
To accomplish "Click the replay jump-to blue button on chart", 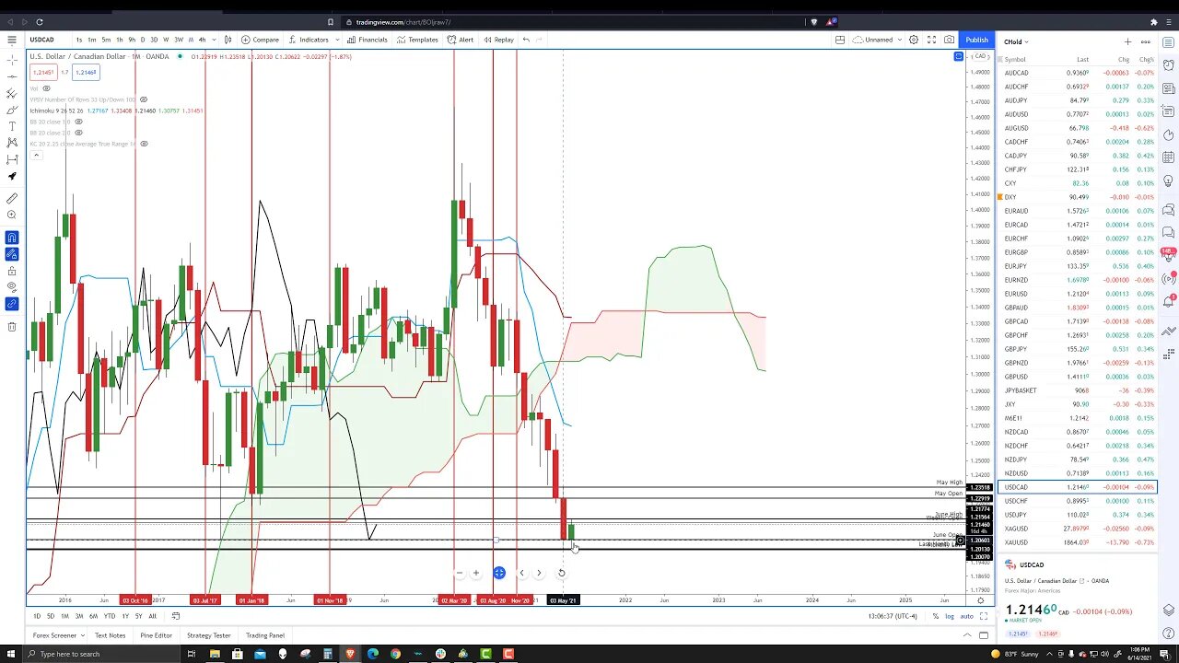I will [498, 573].
